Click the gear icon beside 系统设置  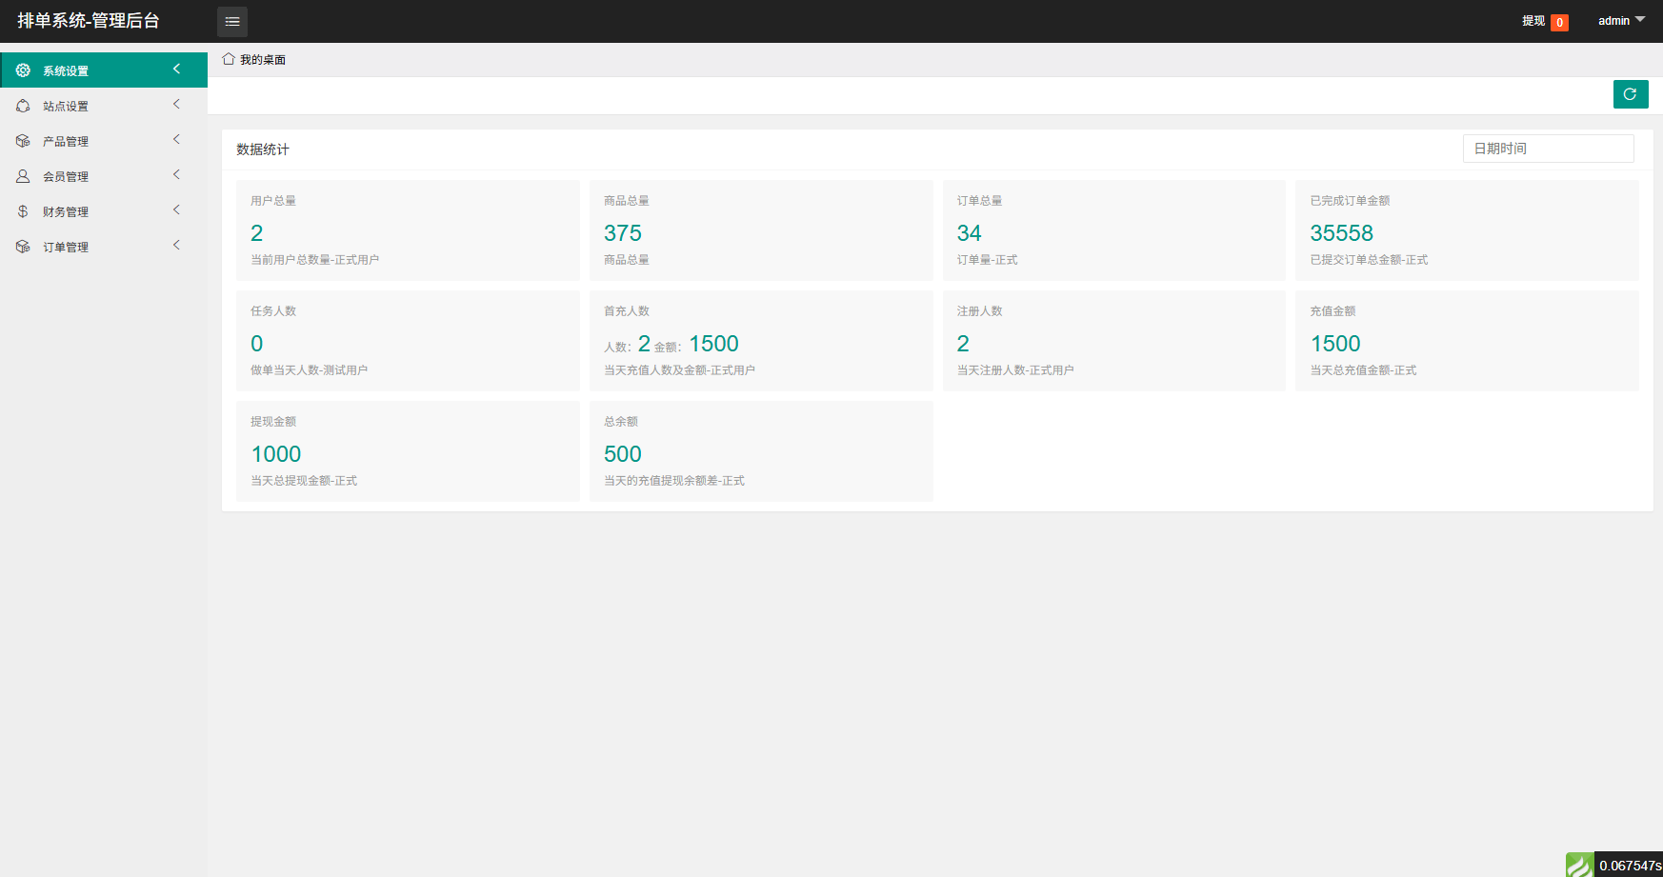point(23,70)
